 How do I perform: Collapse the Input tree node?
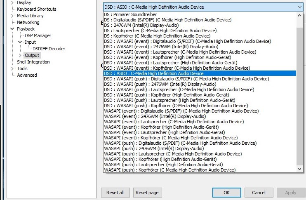(x=20, y=42)
